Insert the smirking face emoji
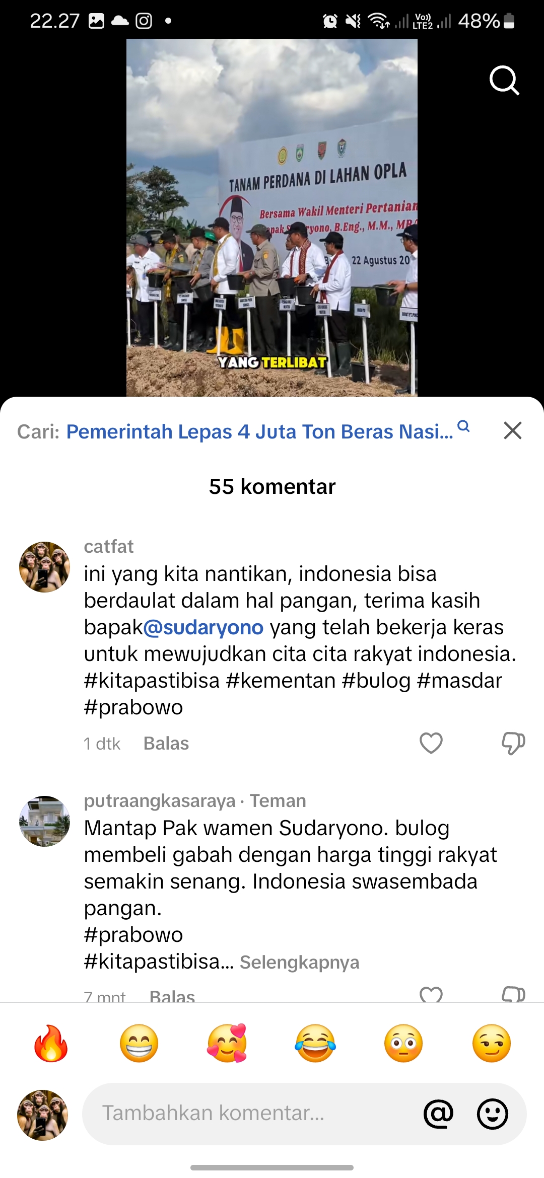The height and width of the screenshot is (1178, 544). coord(492,1043)
